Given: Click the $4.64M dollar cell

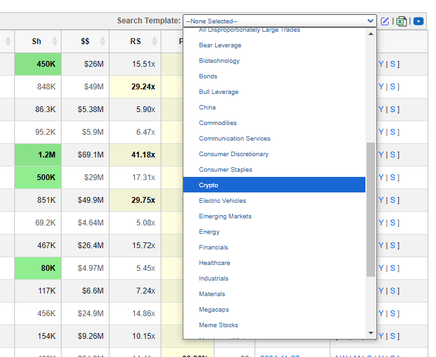Looking at the screenshot, I should pos(86,223).
